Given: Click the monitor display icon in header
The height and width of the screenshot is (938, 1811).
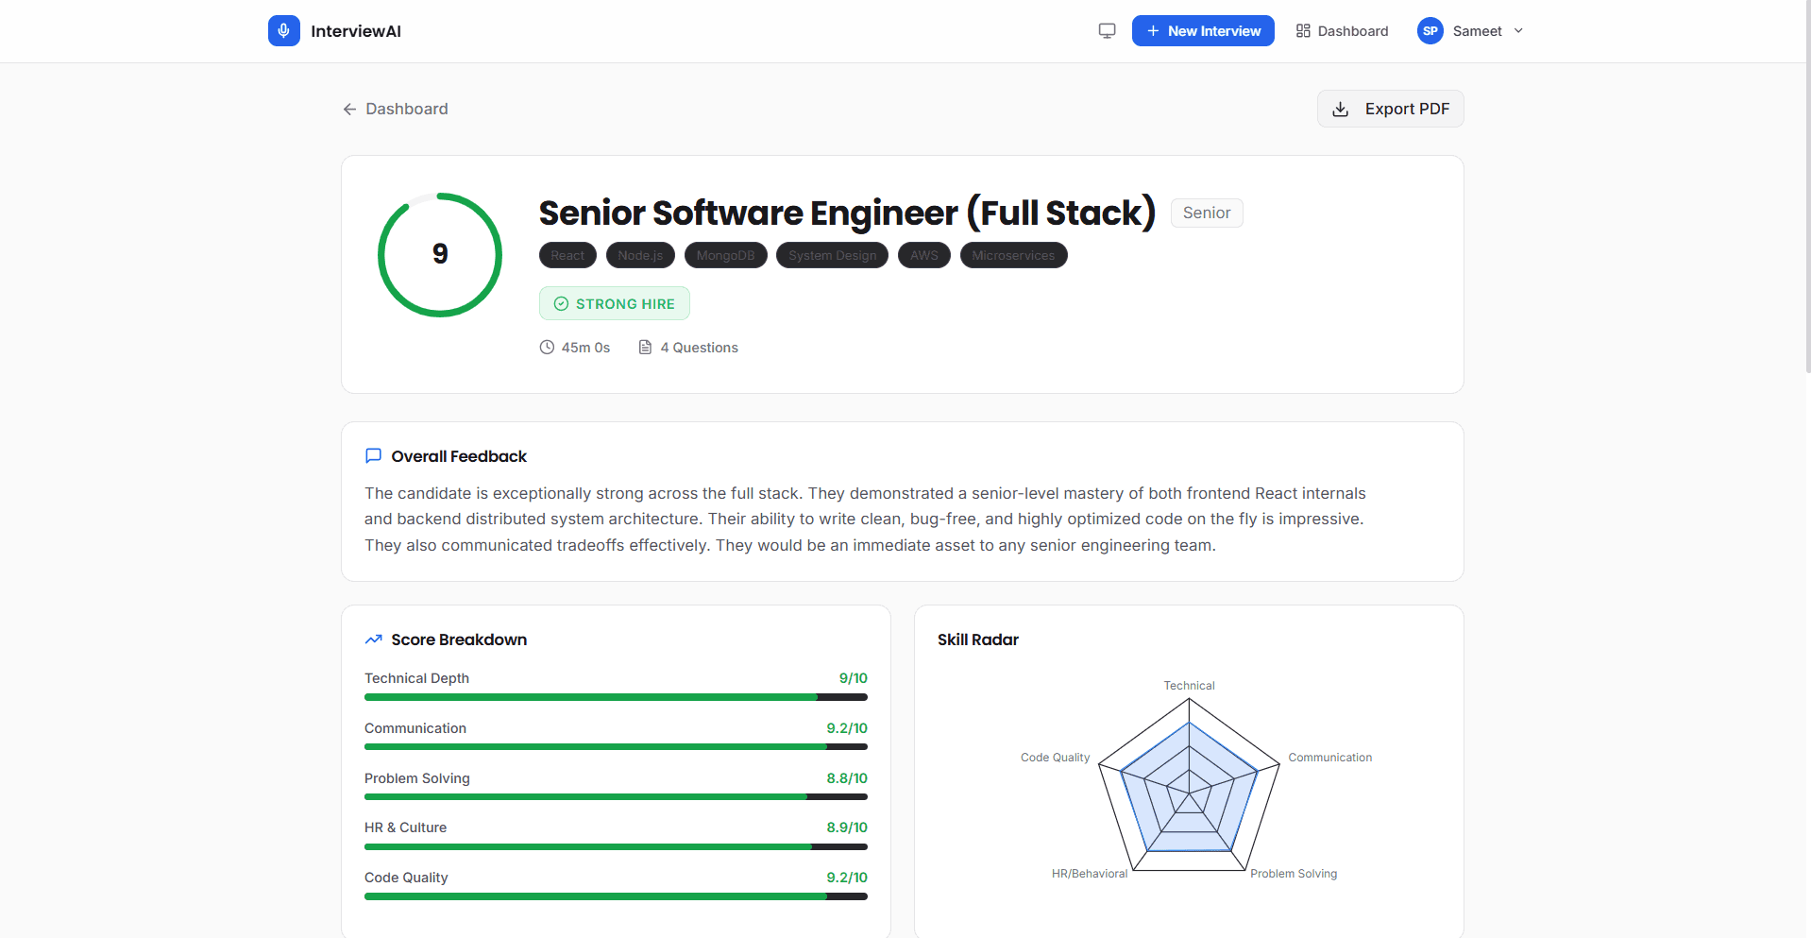Looking at the screenshot, I should click(1107, 31).
